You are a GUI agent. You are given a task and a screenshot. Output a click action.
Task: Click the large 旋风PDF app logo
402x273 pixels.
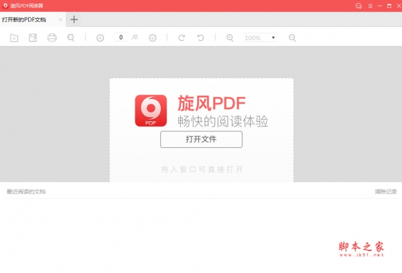151,110
